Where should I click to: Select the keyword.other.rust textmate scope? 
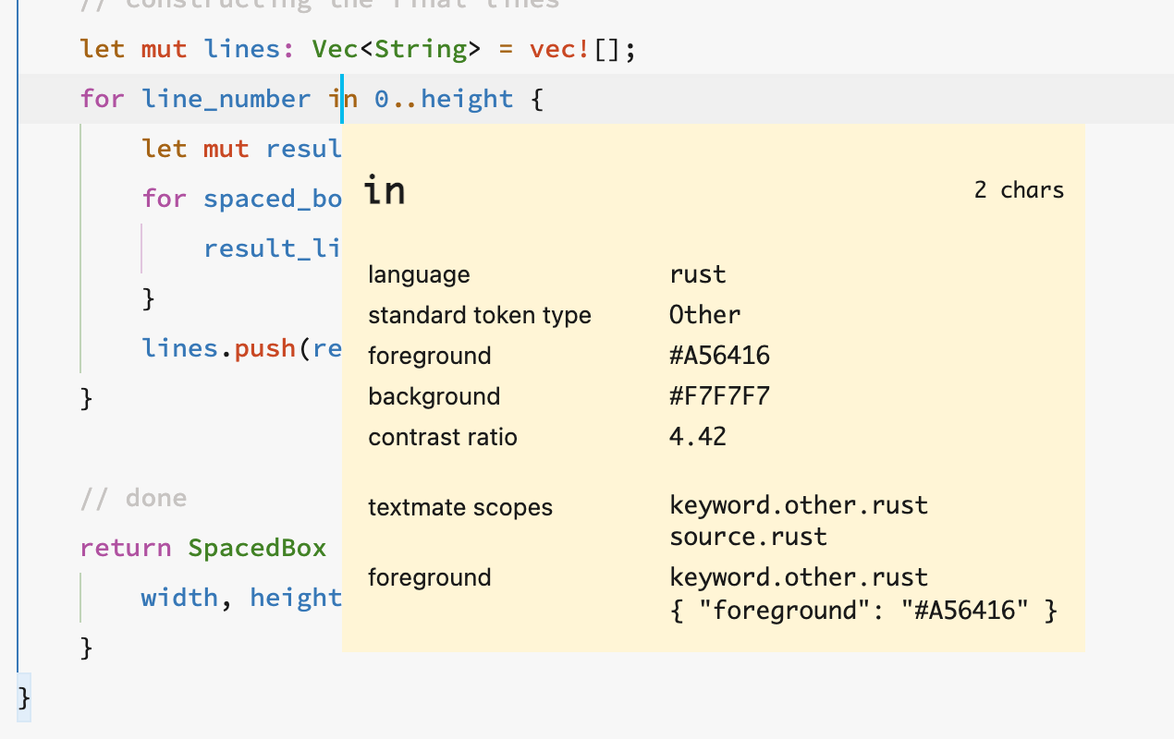pyautogui.click(x=799, y=504)
